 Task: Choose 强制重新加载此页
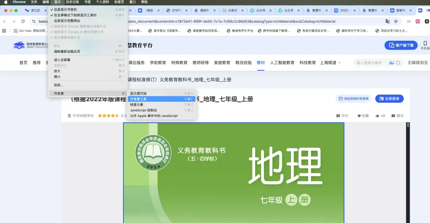point(88,52)
